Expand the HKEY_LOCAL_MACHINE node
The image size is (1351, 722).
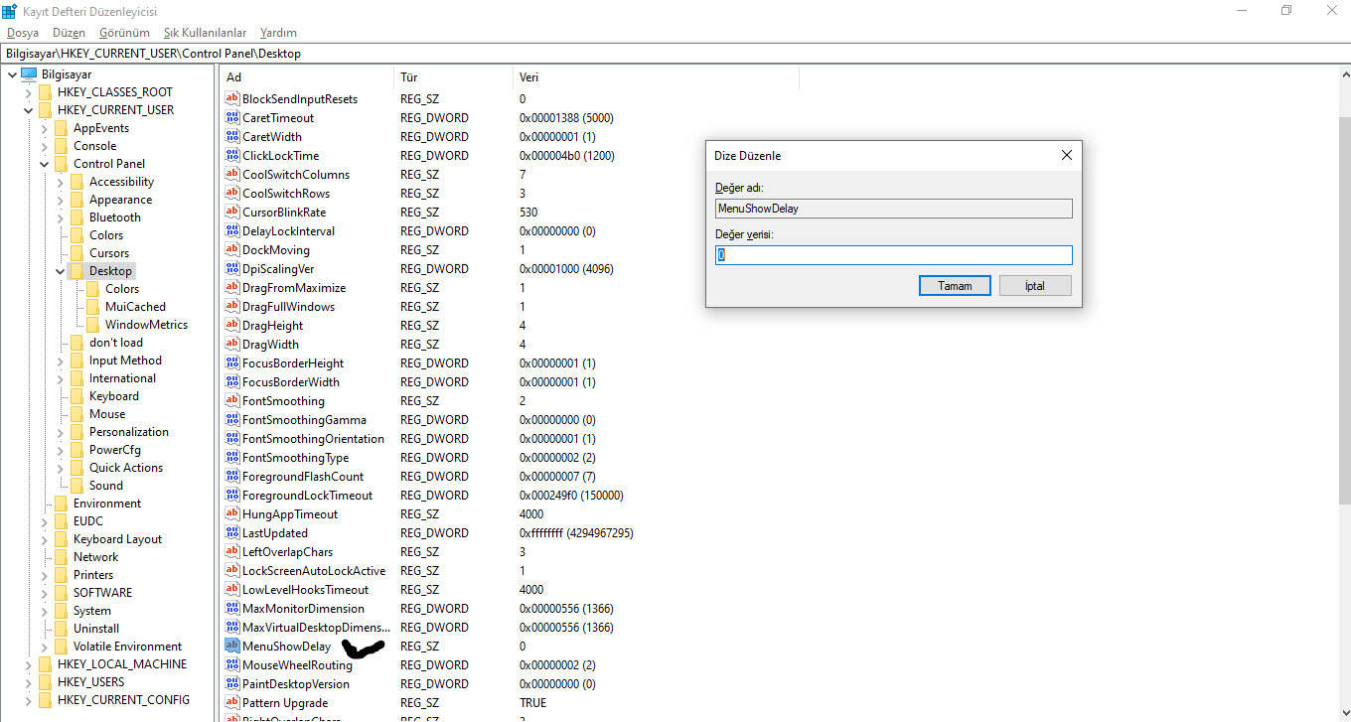[x=29, y=664]
